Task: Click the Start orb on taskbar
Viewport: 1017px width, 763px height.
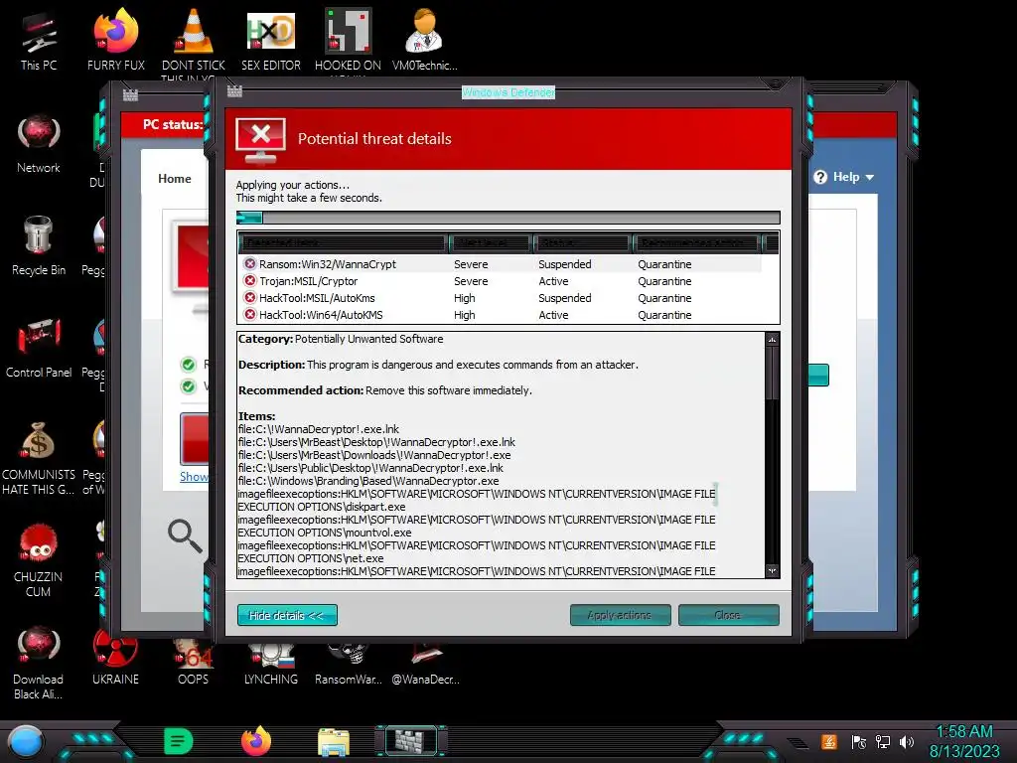Action: pos(26,741)
